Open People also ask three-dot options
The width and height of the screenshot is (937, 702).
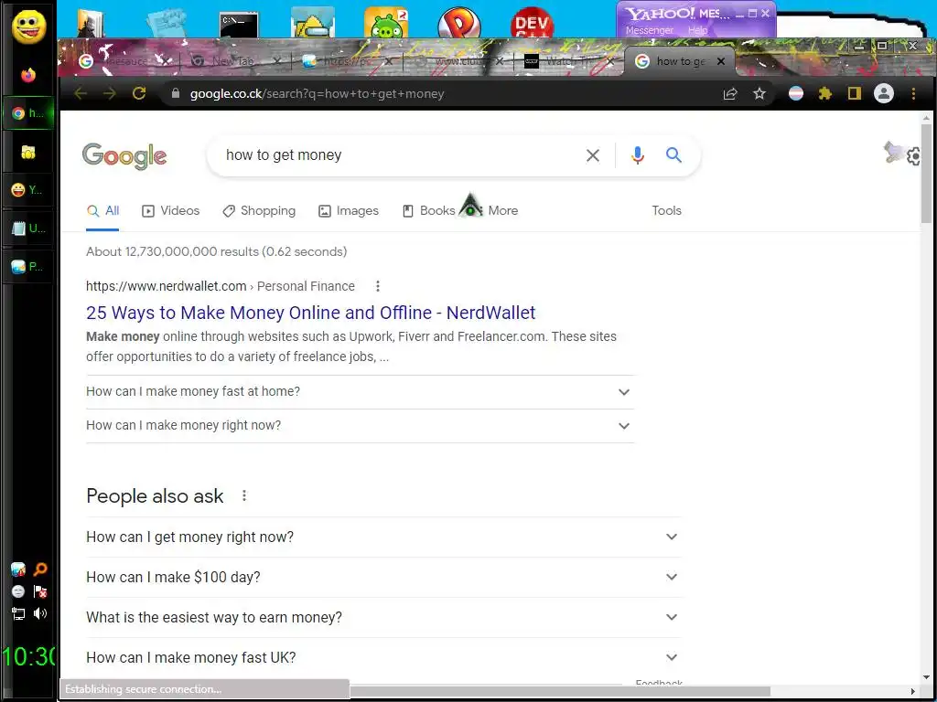243,495
